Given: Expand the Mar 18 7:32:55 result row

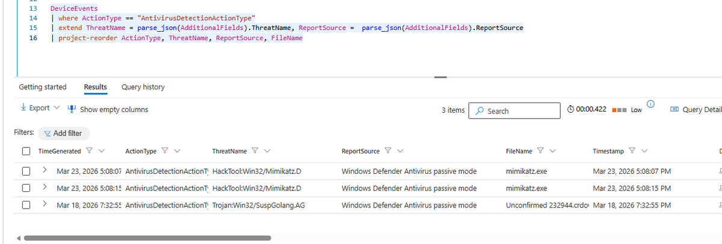Looking at the screenshot, I should (x=45, y=205).
